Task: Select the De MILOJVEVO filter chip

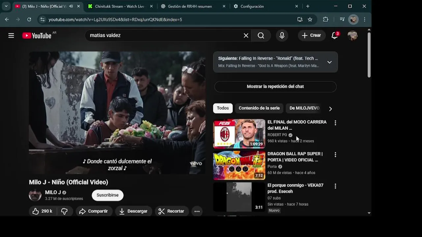Action: tap(304, 108)
